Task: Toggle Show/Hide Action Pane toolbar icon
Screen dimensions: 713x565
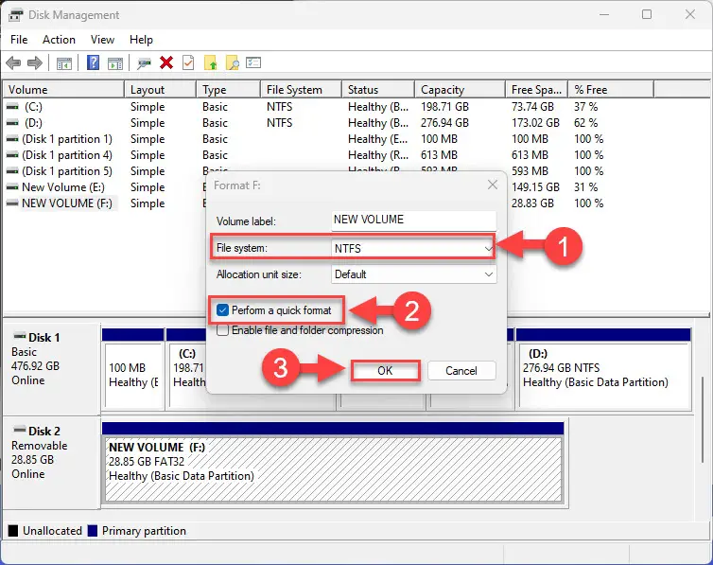Action: (115, 63)
